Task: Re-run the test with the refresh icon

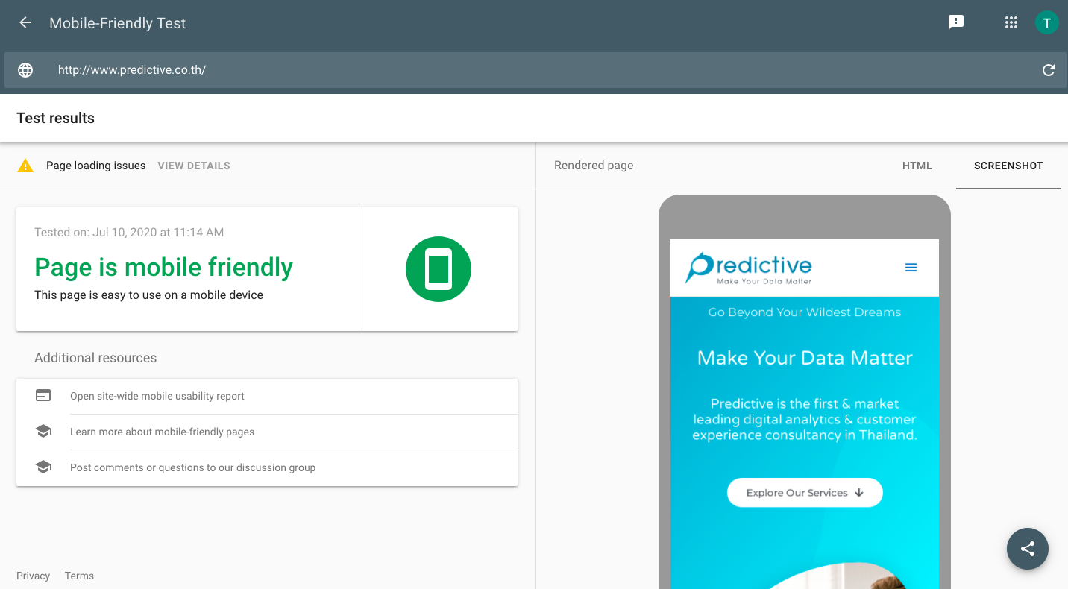Action: pos(1049,70)
